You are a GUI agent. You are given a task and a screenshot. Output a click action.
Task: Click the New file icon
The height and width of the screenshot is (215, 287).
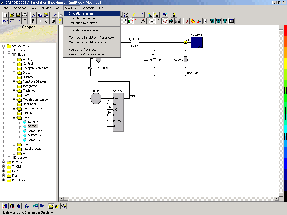click(5, 15)
